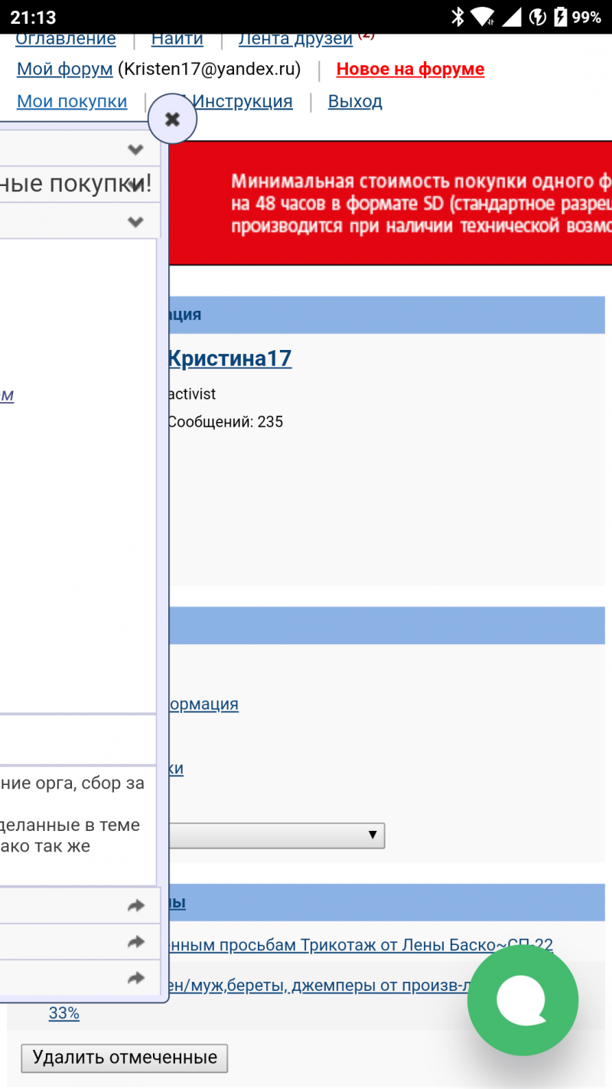This screenshot has width=612, height=1089.
Task: Expand the first chevron in side panel
Action: point(135,149)
